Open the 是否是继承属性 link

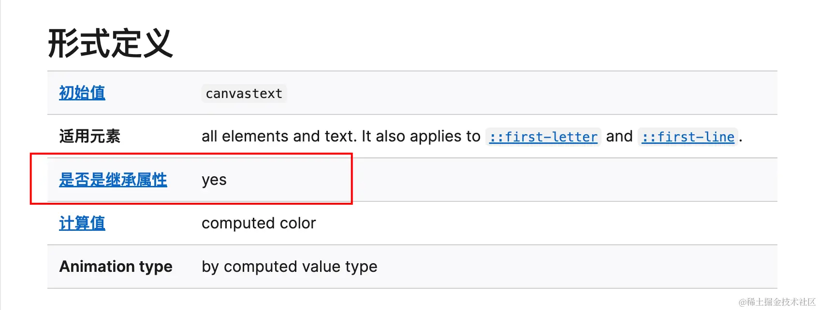tap(113, 180)
